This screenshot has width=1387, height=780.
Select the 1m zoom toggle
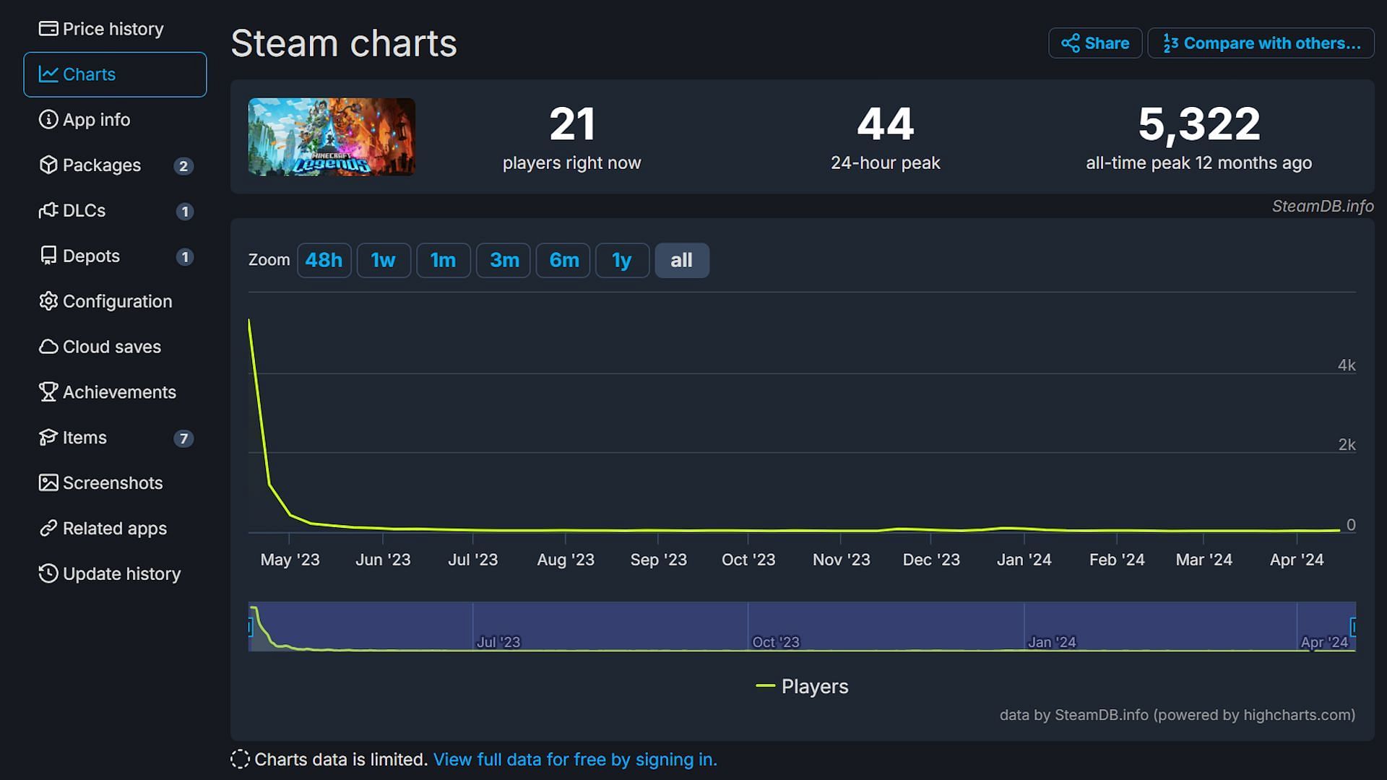tap(443, 260)
